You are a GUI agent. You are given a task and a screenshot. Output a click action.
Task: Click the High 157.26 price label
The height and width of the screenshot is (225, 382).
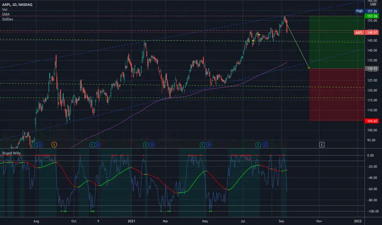click(367, 11)
